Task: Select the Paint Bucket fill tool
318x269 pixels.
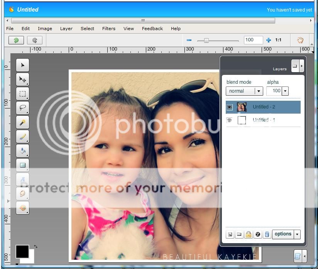Action: (22, 151)
